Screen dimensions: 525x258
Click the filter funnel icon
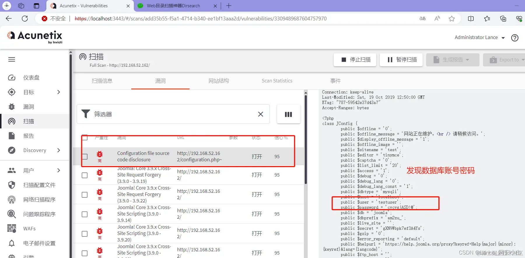click(x=86, y=114)
